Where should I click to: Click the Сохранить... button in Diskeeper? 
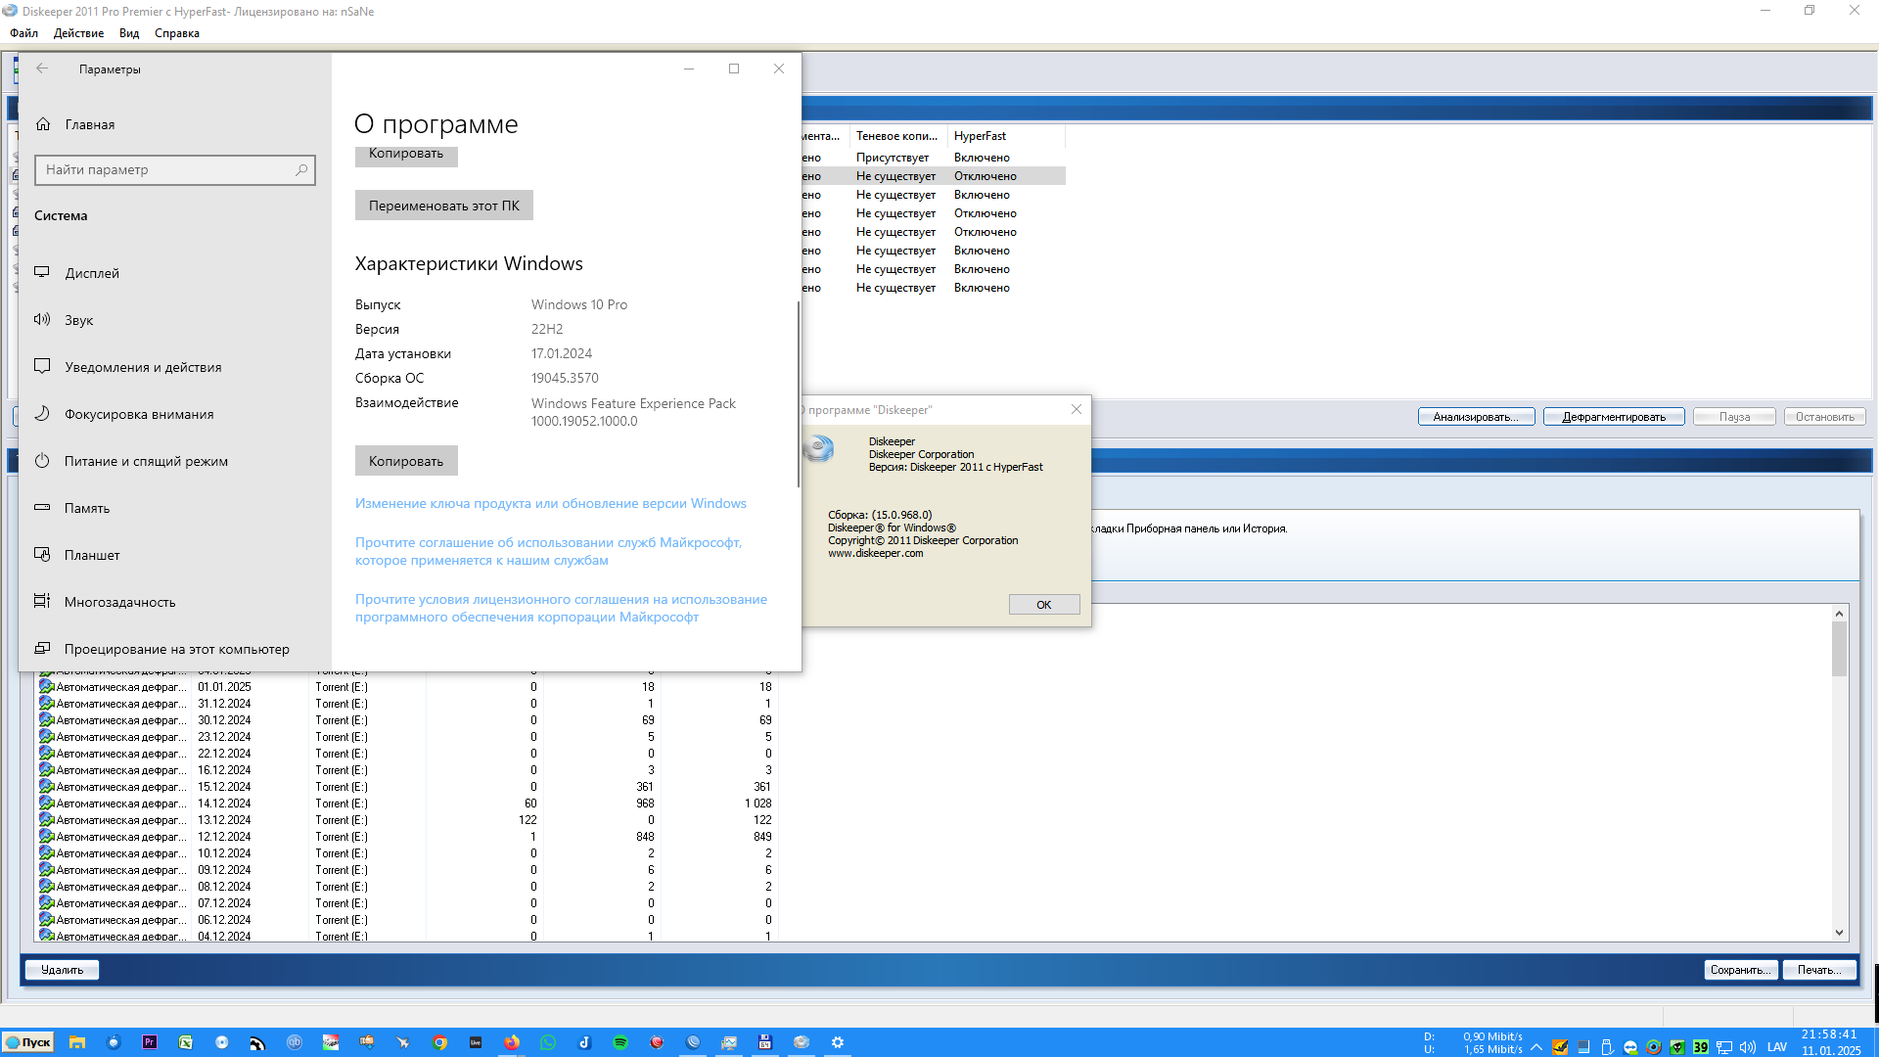pyautogui.click(x=1741, y=970)
